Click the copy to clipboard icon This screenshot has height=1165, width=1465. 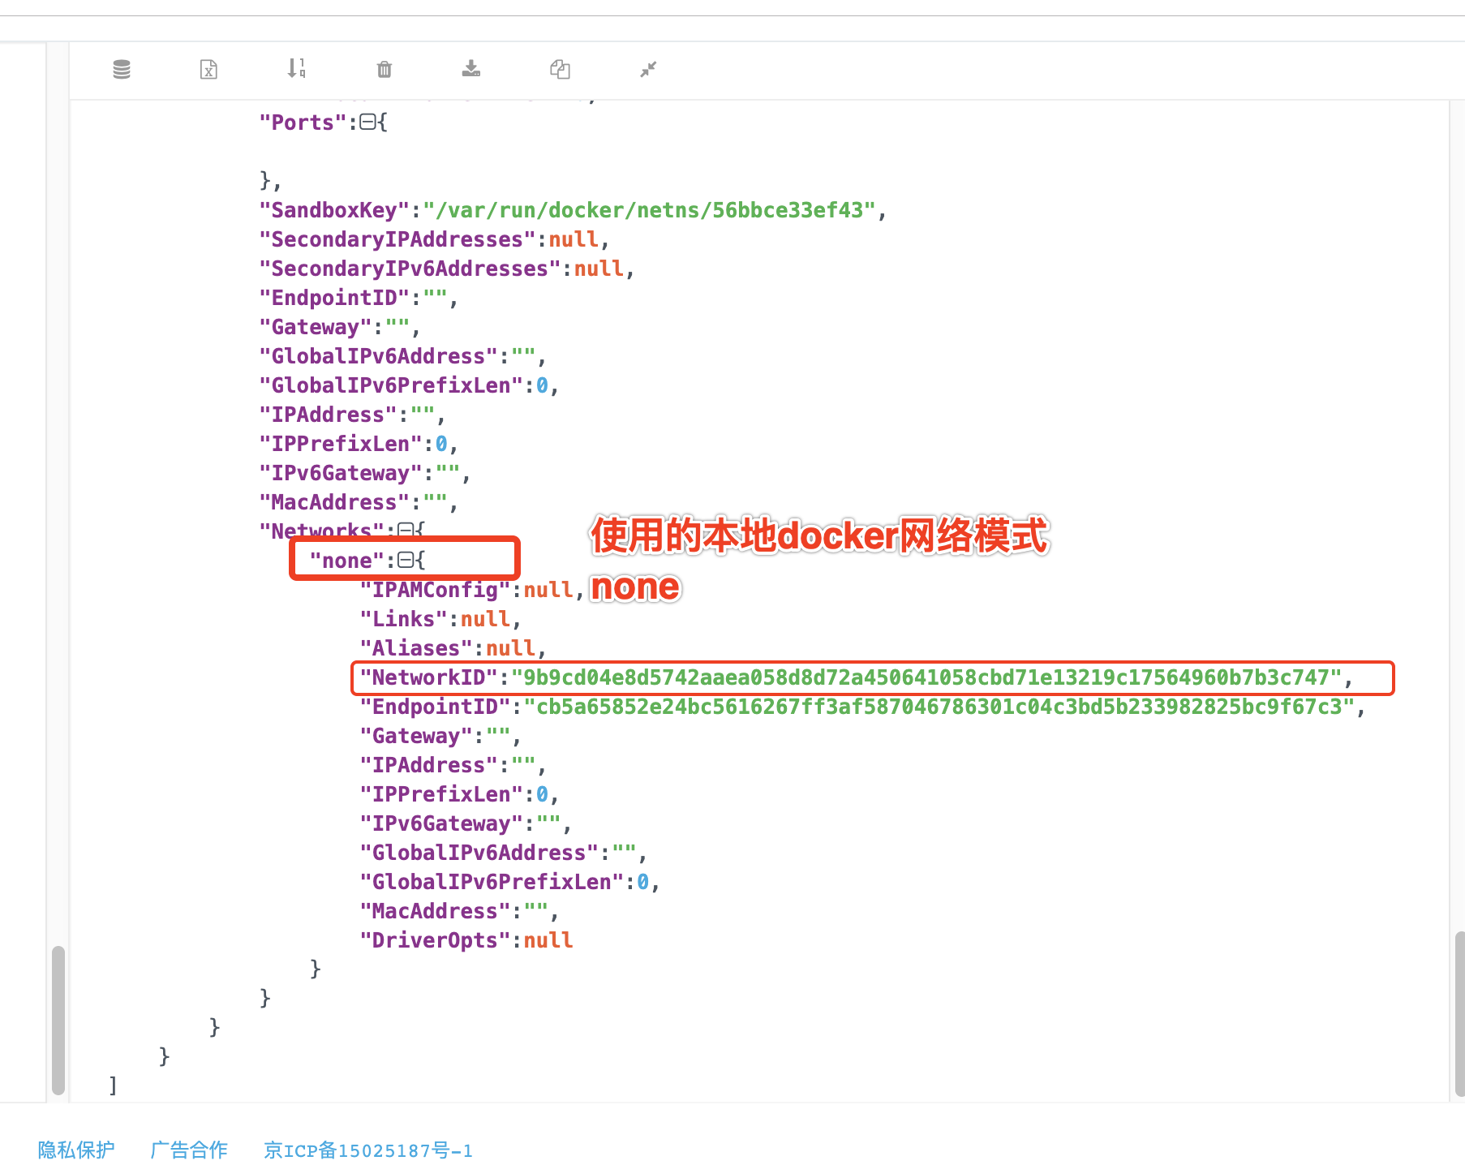coord(560,69)
